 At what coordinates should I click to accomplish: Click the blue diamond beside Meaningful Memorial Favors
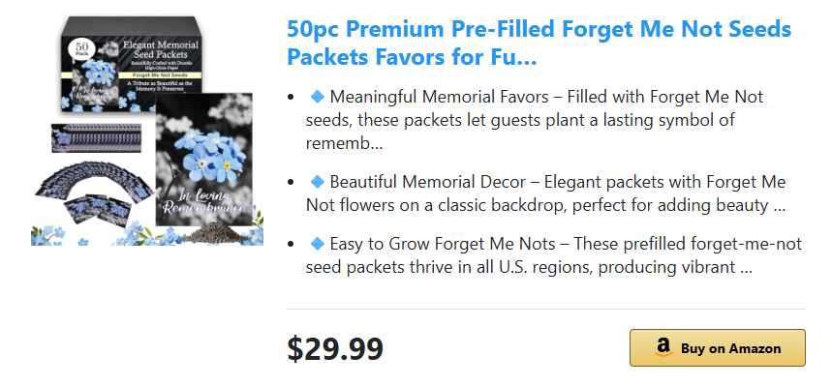(x=317, y=97)
